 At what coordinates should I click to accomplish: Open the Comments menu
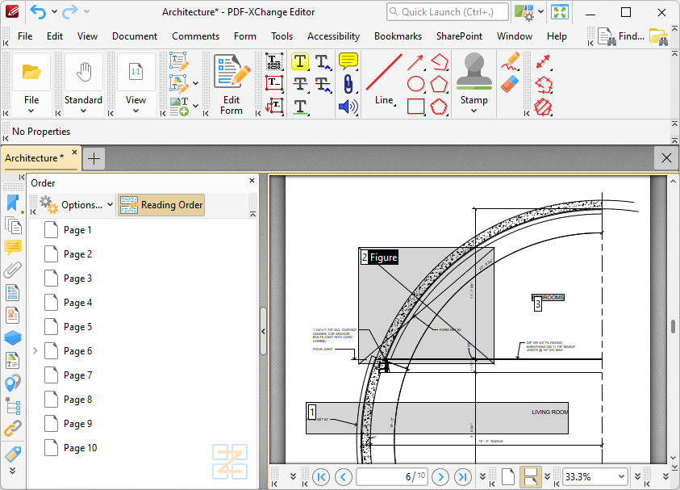point(195,36)
